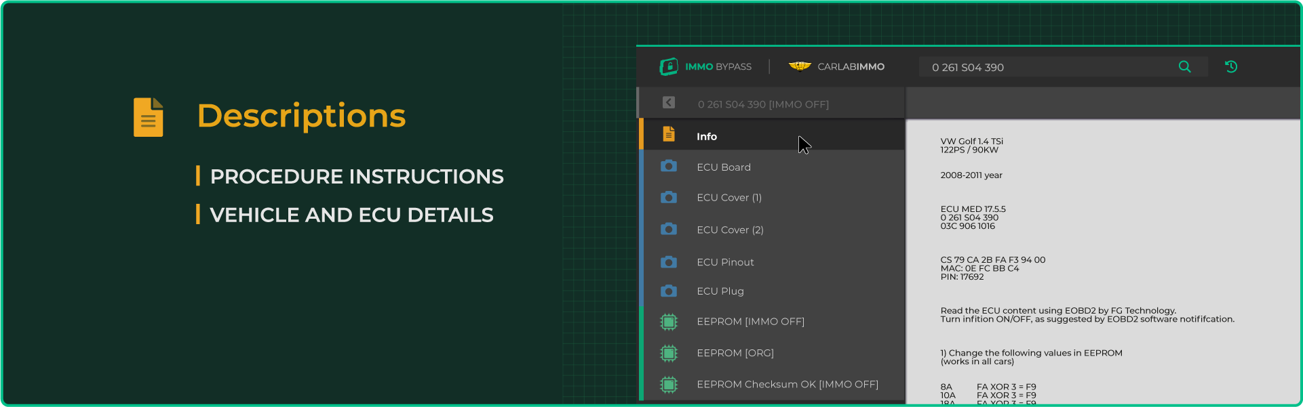Click the chip icon for EEPROM [IMMO OFF]

click(669, 322)
